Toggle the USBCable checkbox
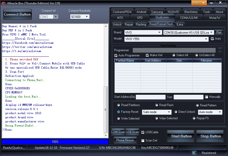 tap(143, 132)
